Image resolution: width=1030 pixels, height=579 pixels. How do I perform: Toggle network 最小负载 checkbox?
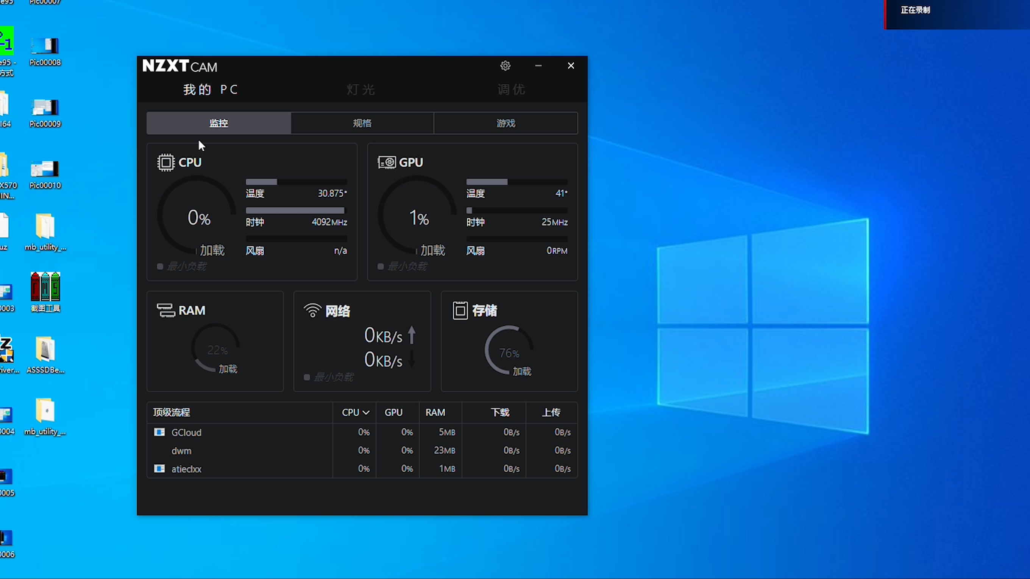tap(307, 377)
